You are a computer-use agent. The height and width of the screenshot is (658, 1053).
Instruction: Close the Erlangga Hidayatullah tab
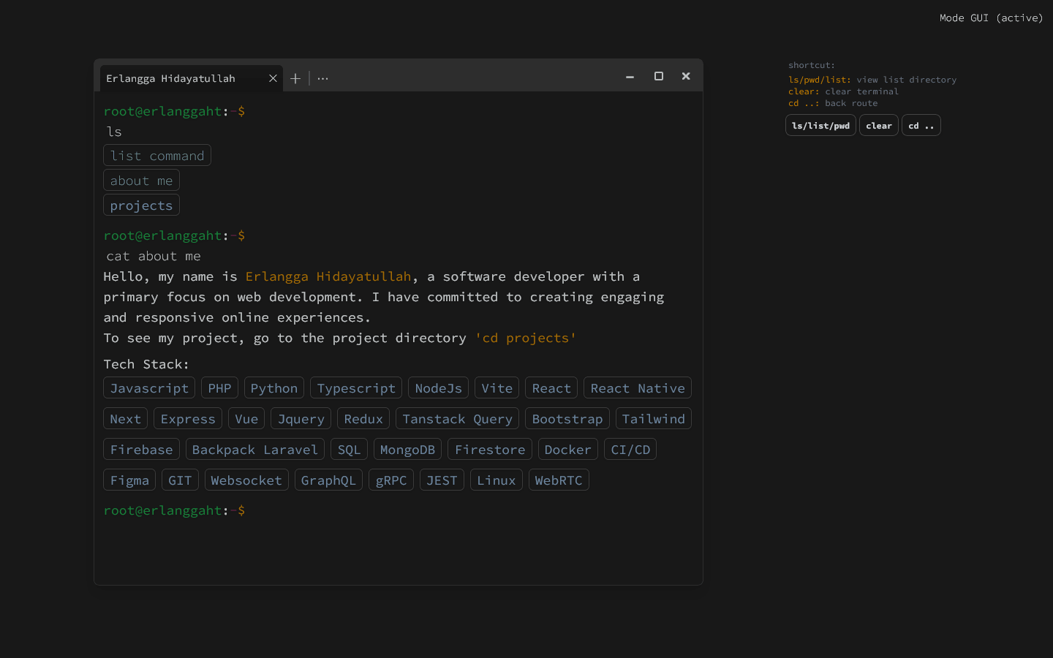(x=273, y=78)
